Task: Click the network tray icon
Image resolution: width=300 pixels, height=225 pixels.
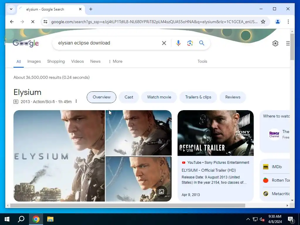Action: (255, 219)
